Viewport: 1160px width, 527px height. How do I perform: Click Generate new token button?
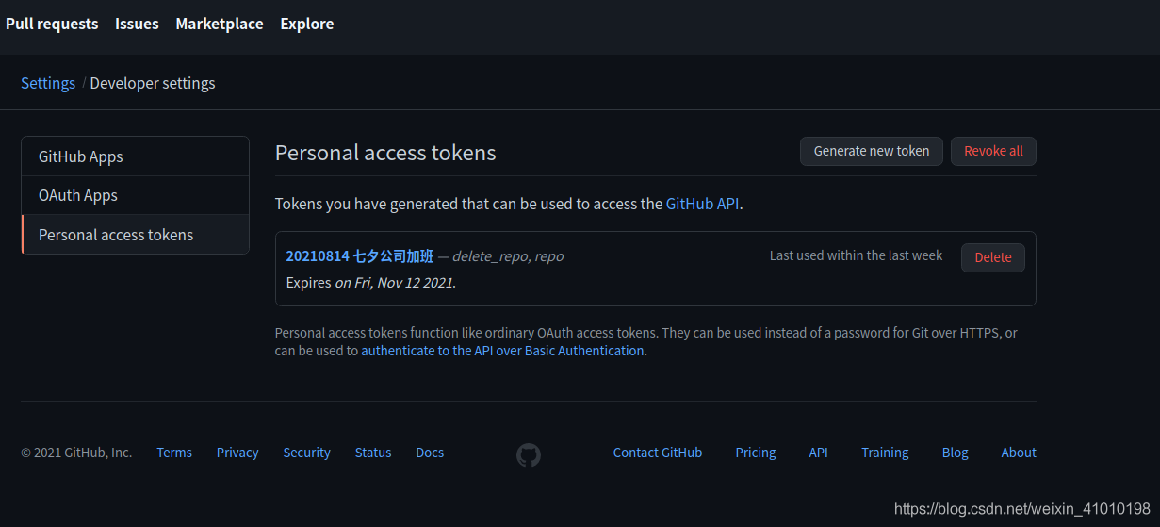pos(872,151)
